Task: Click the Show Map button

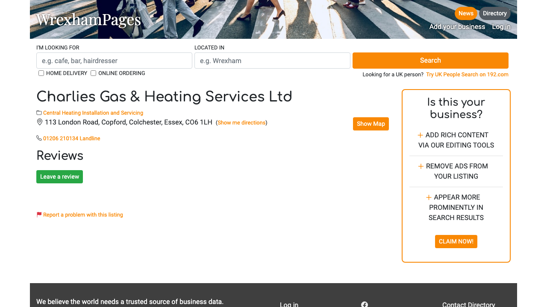Action: tap(371, 124)
